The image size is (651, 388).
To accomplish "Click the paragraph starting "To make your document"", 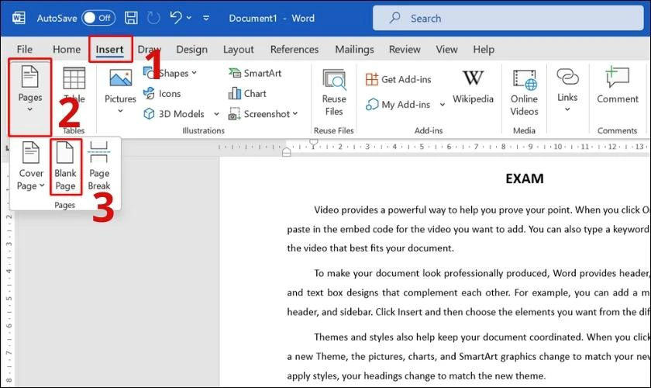I will [469, 293].
